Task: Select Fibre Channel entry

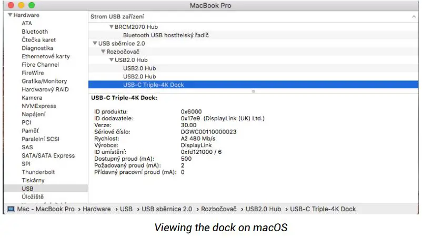Action: click(41, 65)
